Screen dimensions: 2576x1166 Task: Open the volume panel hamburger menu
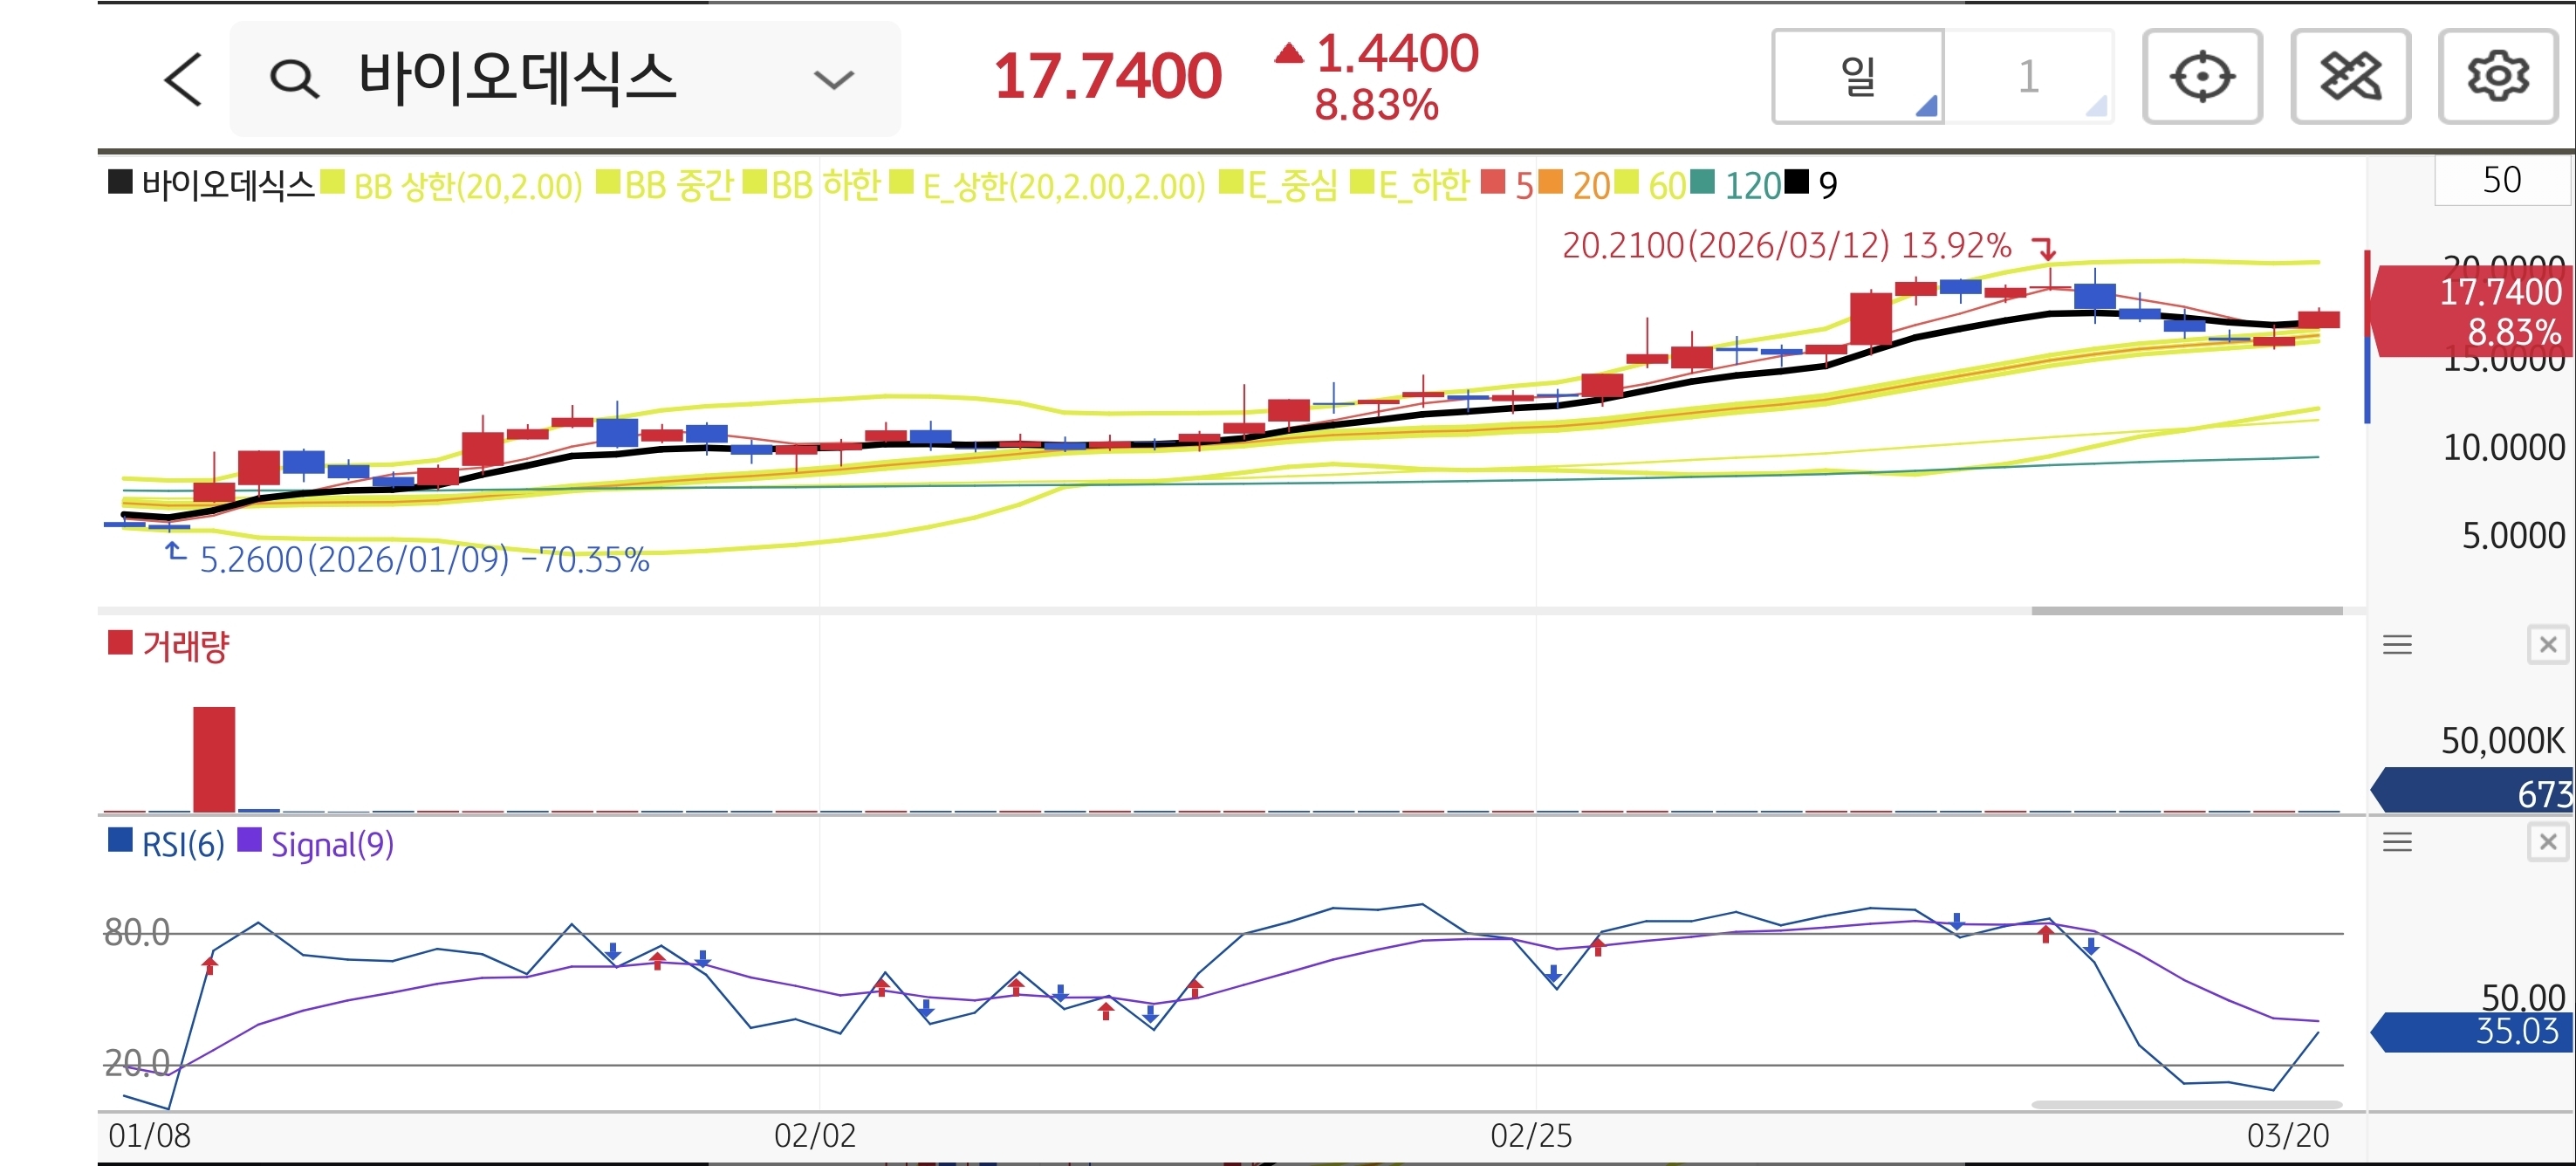pos(2396,645)
